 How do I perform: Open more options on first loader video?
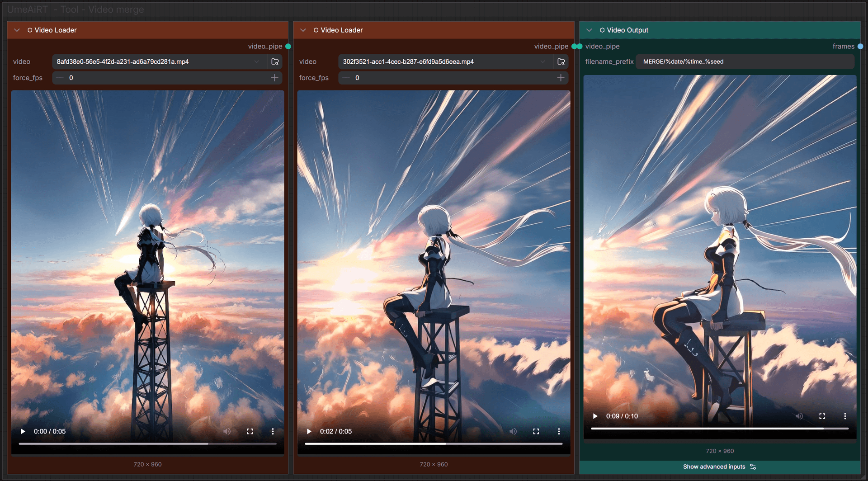(x=273, y=431)
